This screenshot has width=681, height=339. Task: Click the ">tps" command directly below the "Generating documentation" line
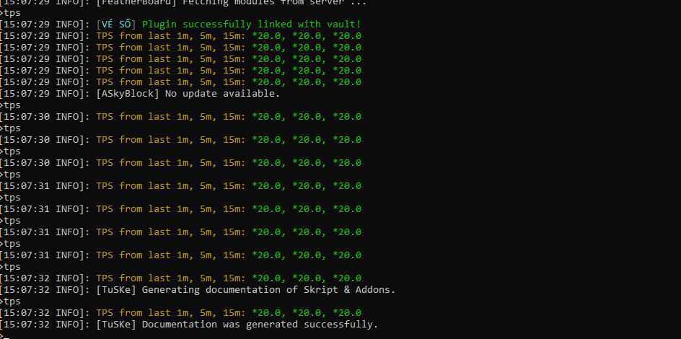point(11,301)
